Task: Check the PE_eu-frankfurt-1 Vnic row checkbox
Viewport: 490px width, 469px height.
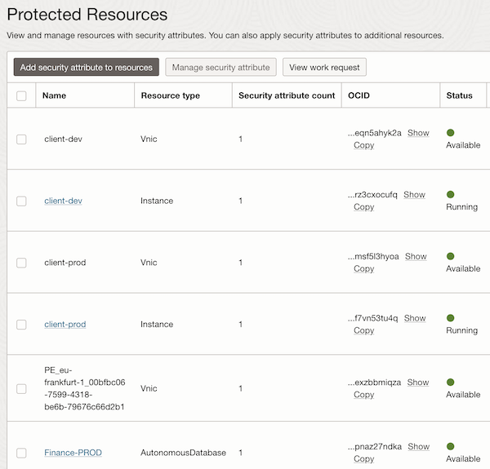Action: tap(21, 389)
